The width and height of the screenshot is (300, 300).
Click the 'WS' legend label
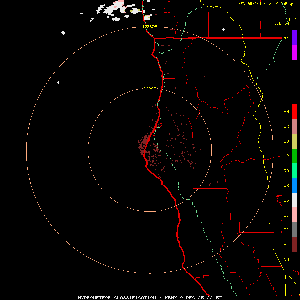pos(286,186)
